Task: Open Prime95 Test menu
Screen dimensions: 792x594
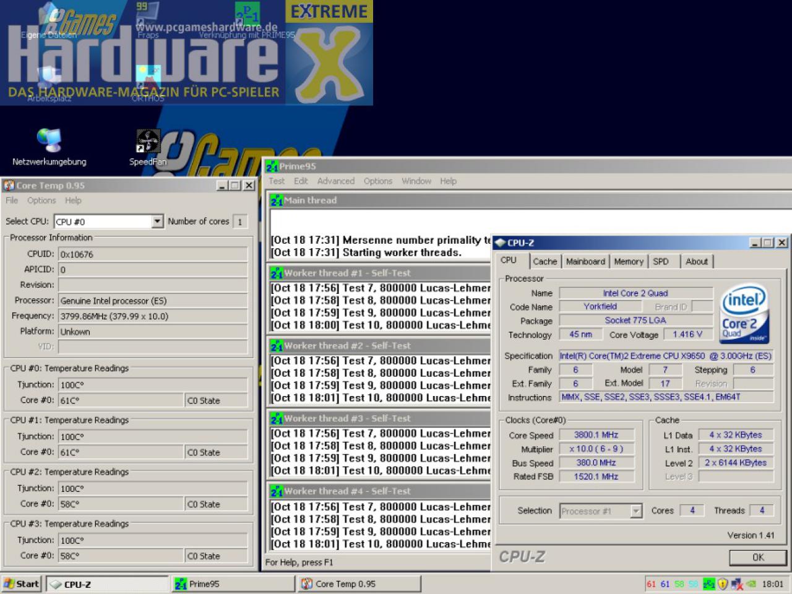Action: tap(277, 181)
